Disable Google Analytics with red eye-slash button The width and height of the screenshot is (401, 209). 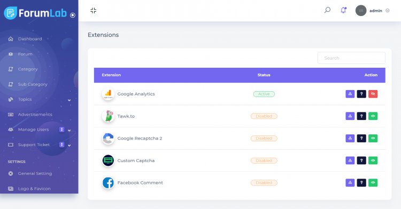pos(373,94)
